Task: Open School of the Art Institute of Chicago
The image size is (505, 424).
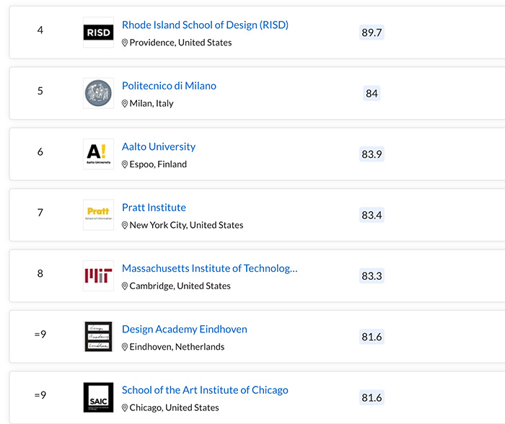Action: point(205,390)
